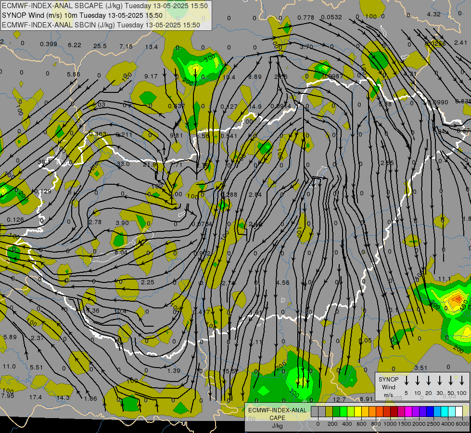The height and width of the screenshot is (433, 471).
Task: Click the map value 0.902
Action: (202, 254)
